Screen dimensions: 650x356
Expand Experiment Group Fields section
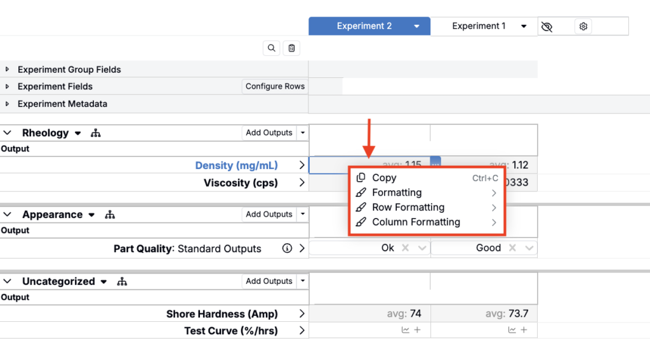click(x=8, y=70)
